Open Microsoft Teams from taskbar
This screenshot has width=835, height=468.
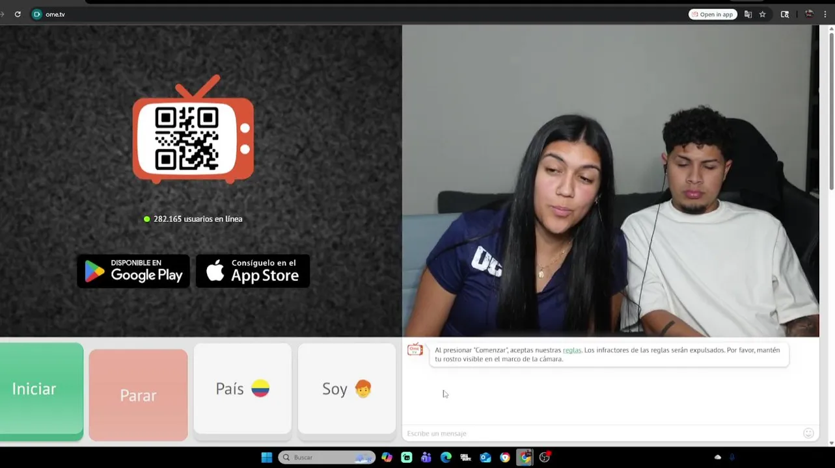pos(426,458)
